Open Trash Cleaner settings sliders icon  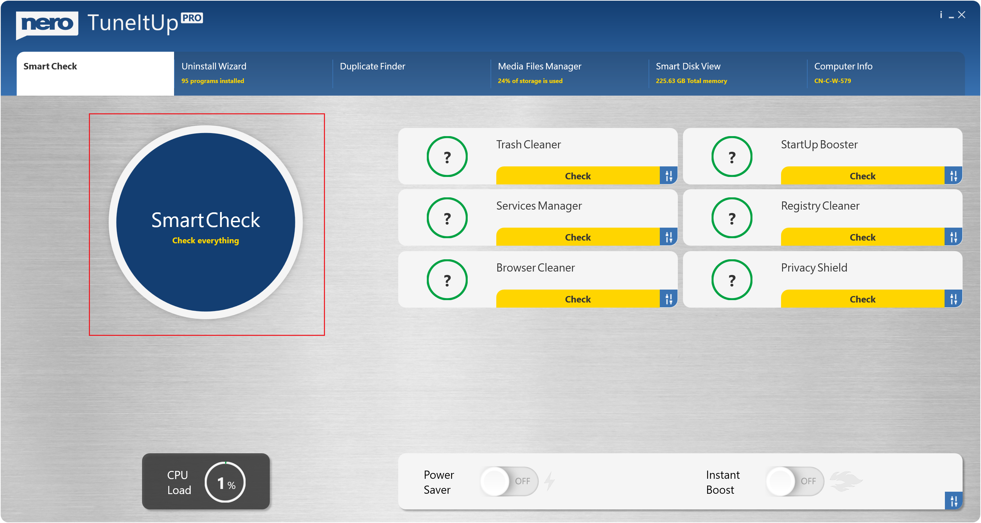668,176
